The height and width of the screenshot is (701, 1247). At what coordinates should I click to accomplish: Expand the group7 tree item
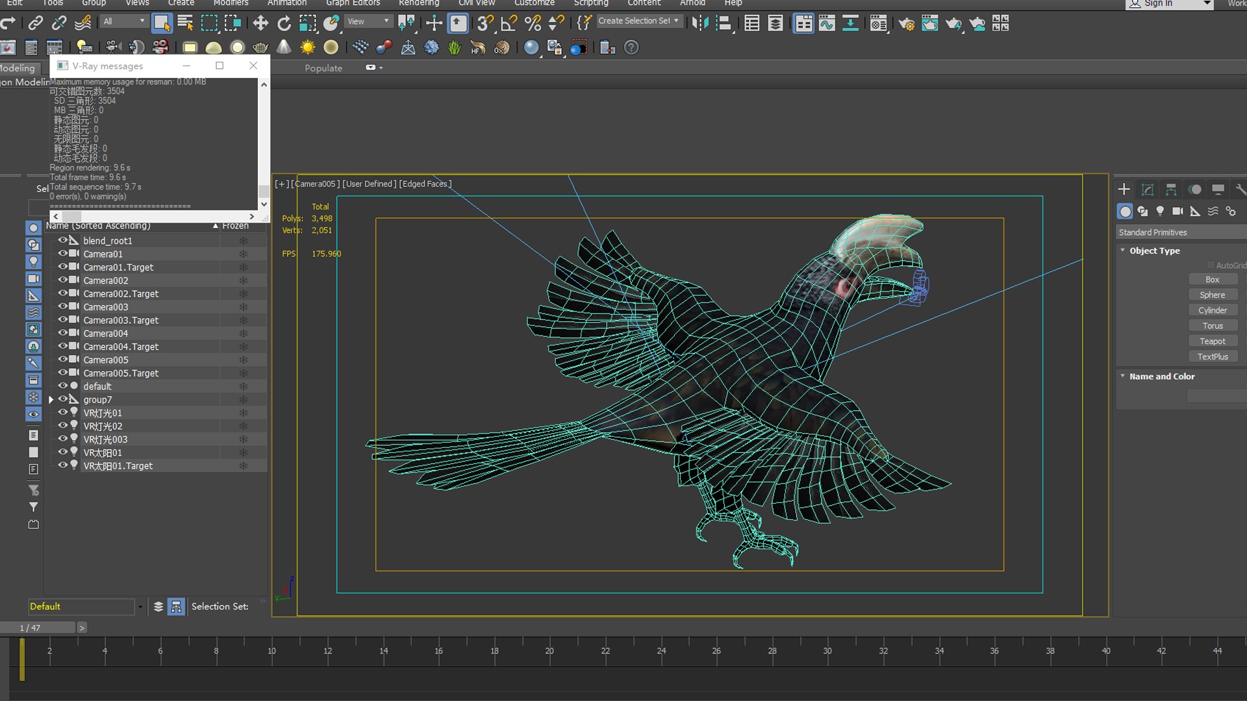[51, 400]
